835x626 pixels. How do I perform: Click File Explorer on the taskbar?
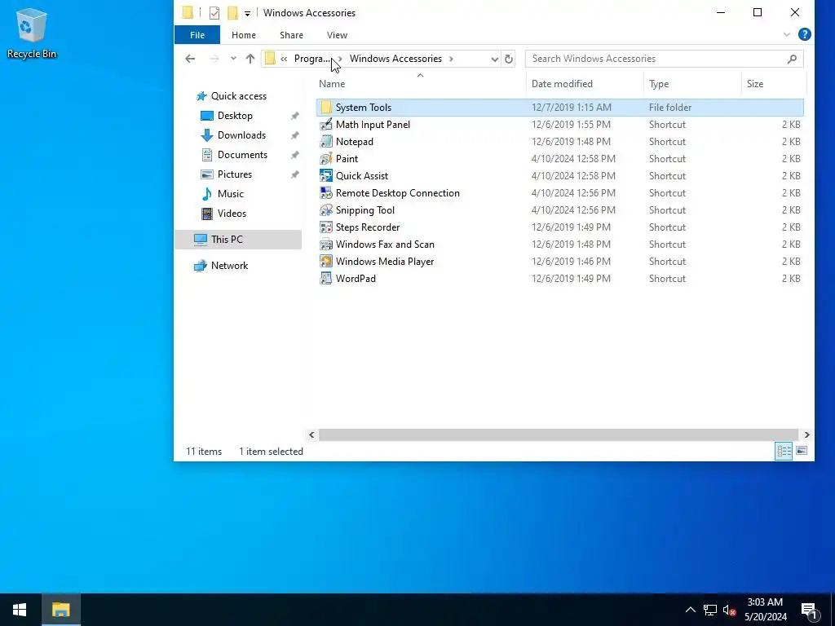(x=61, y=610)
